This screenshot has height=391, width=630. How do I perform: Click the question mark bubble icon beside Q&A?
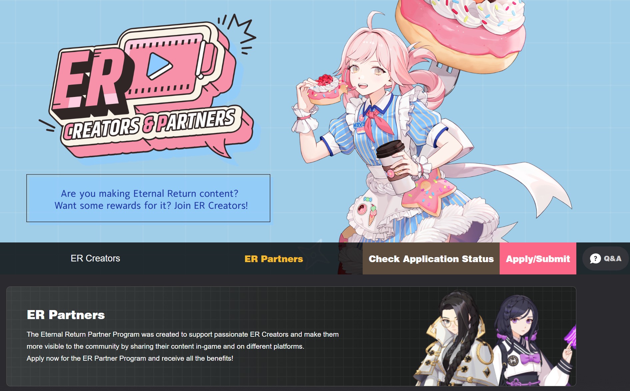[x=595, y=258]
